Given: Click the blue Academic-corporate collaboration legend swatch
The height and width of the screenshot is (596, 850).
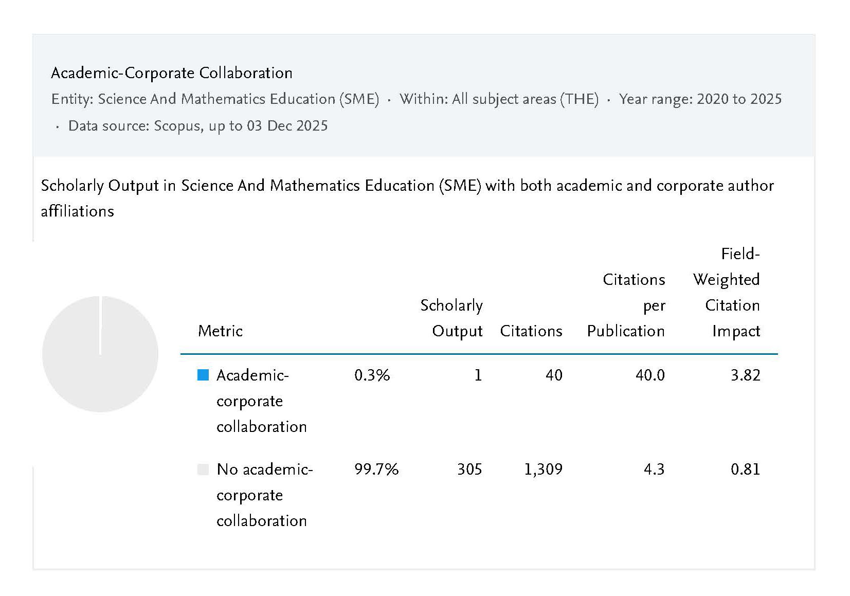Looking at the screenshot, I should pyautogui.click(x=203, y=375).
